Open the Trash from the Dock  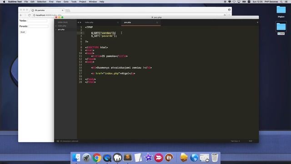point(215,158)
